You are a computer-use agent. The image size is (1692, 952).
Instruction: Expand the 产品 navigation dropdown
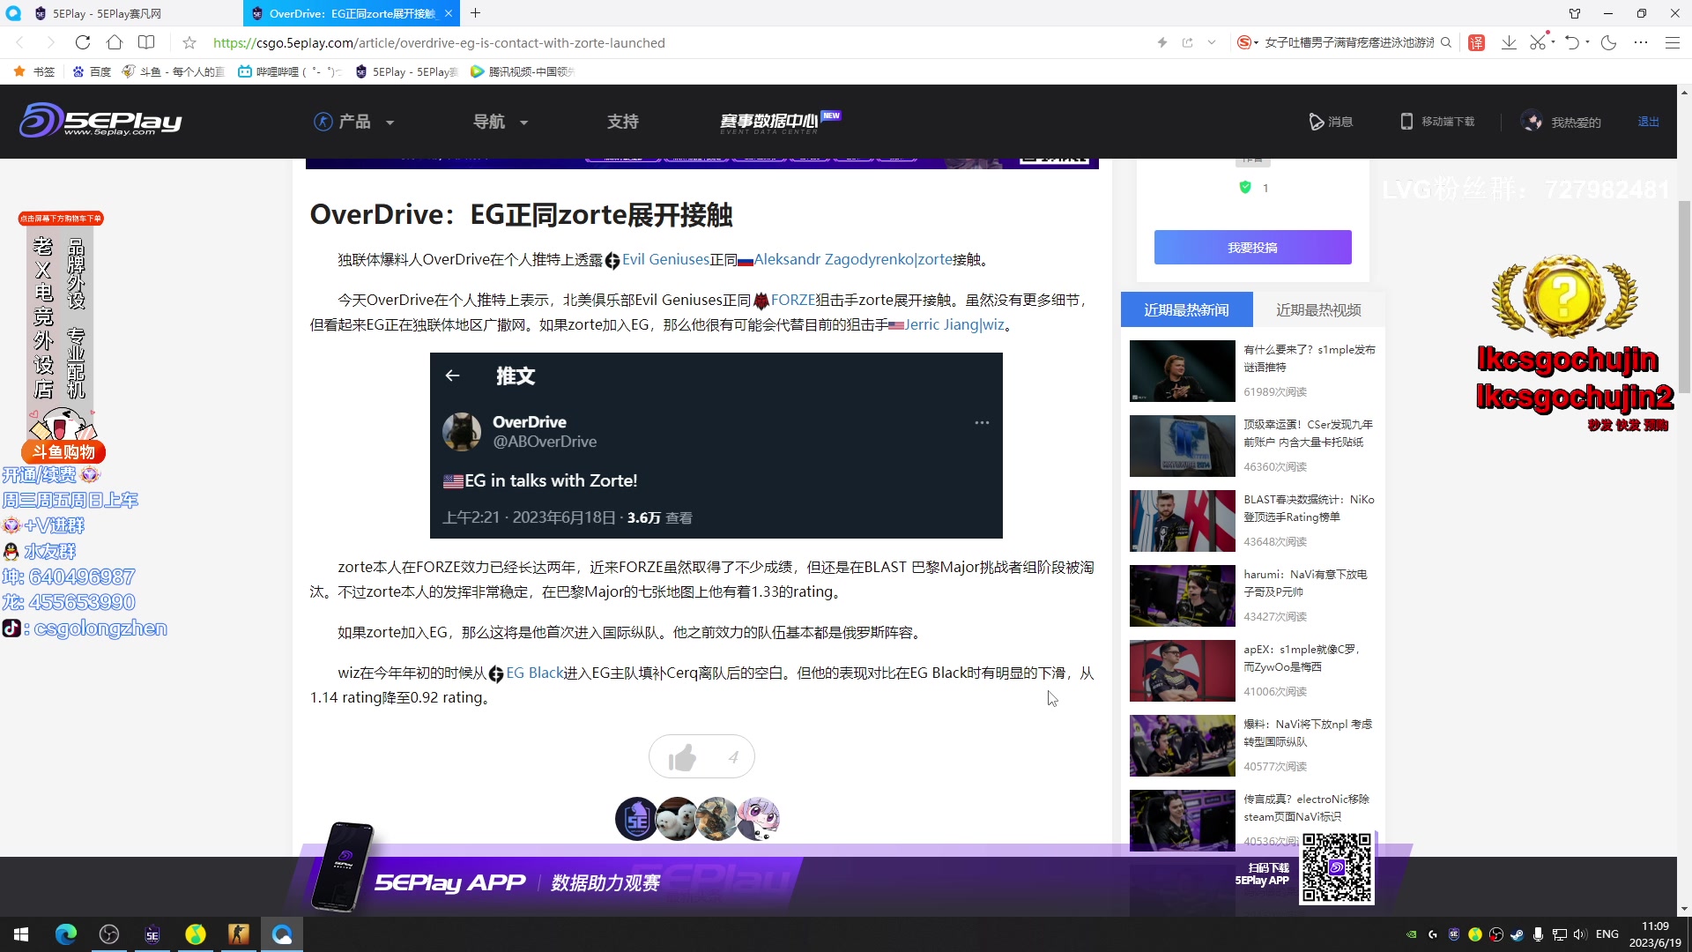pos(354,122)
